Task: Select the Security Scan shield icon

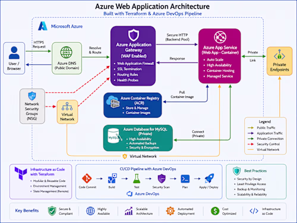Action: (162, 178)
